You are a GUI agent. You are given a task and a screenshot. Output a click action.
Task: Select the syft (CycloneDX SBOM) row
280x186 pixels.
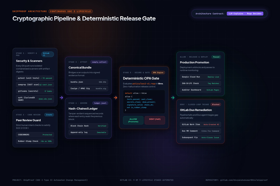tap(35, 99)
